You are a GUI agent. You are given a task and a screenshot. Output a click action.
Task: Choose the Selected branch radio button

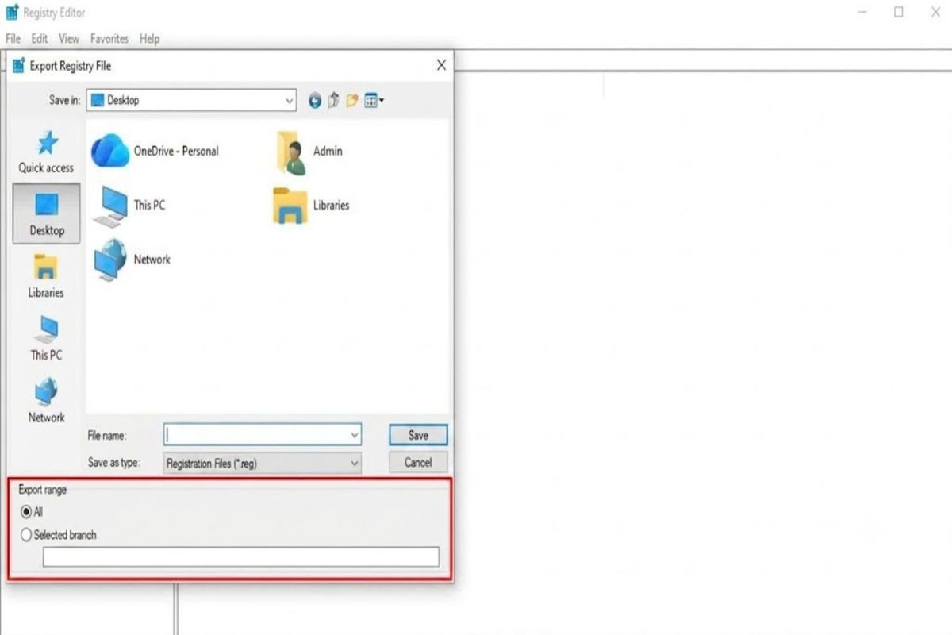pyautogui.click(x=59, y=535)
